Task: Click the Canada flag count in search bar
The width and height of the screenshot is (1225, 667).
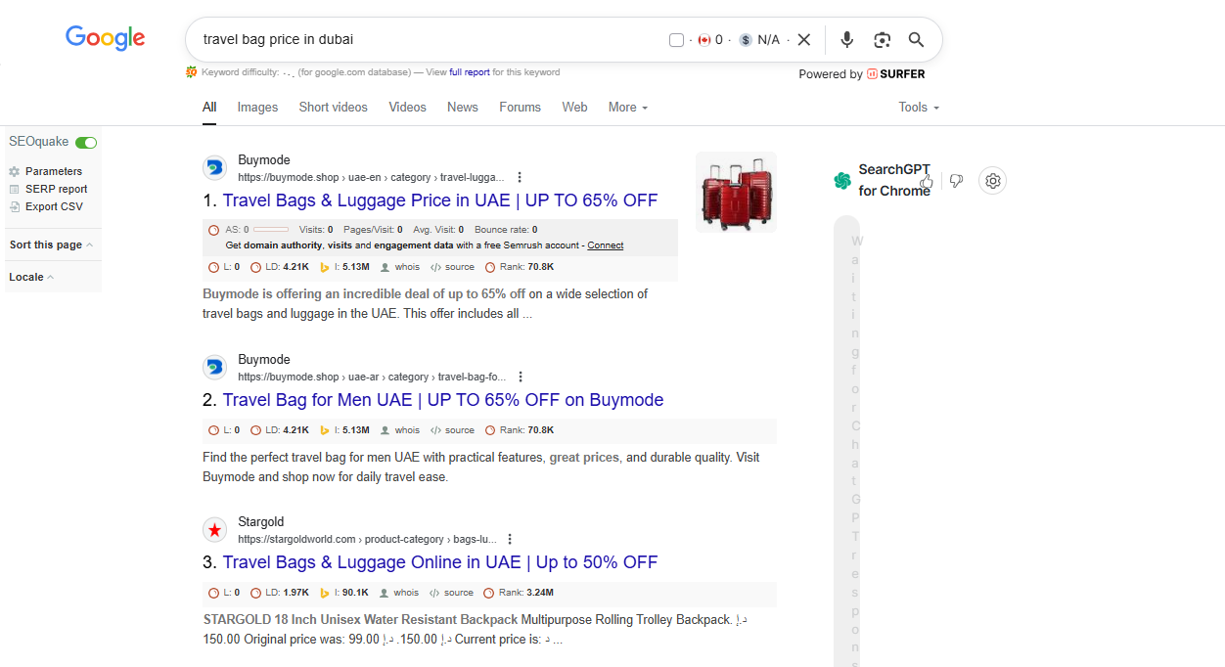Action: 710,40
